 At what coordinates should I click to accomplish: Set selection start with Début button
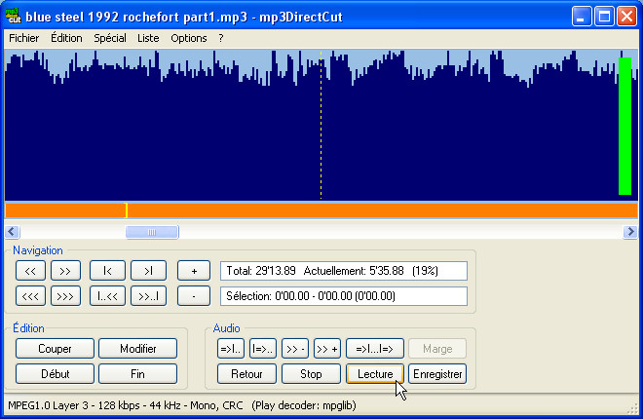(55, 373)
